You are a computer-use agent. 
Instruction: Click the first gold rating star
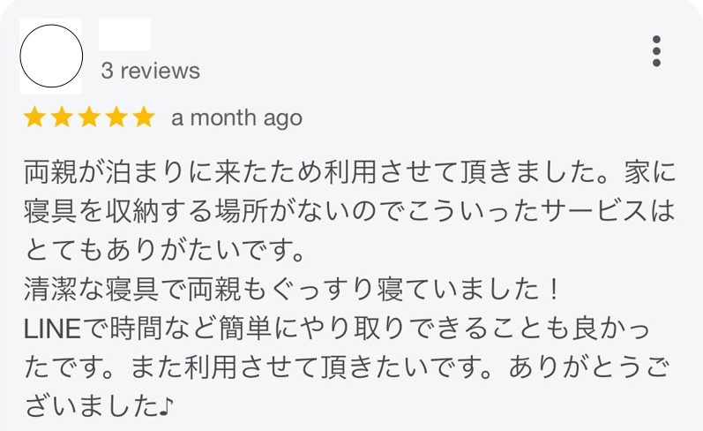pos(35,117)
